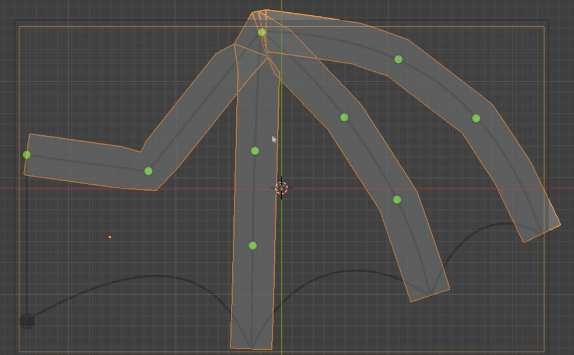Select the small orange object origin dot
This screenshot has width=574, height=355.
[110, 237]
